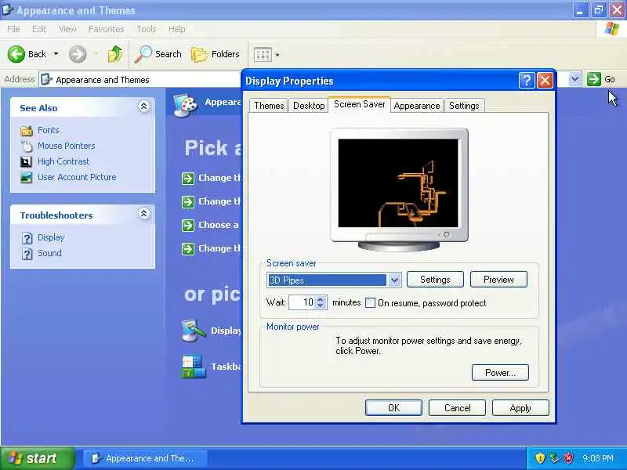
Task: Collapse the Troubleshooters panel
Action: [x=144, y=213]
